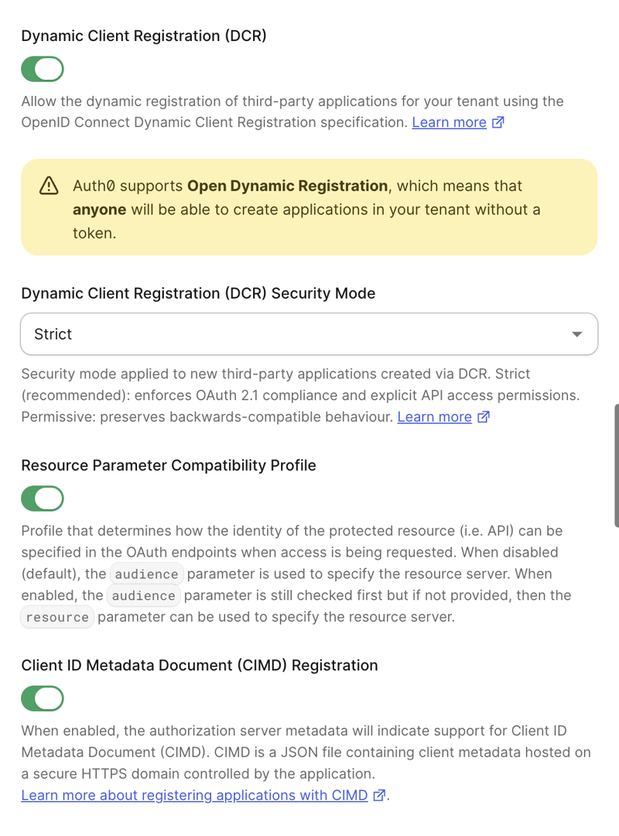619x836 pixels.
Task: Toggle Client ID Metadata Document Registration switch
Action: pos(43,698)
